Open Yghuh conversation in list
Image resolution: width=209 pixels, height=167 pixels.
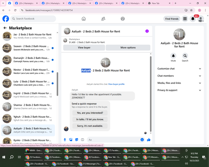coord(28,119)
